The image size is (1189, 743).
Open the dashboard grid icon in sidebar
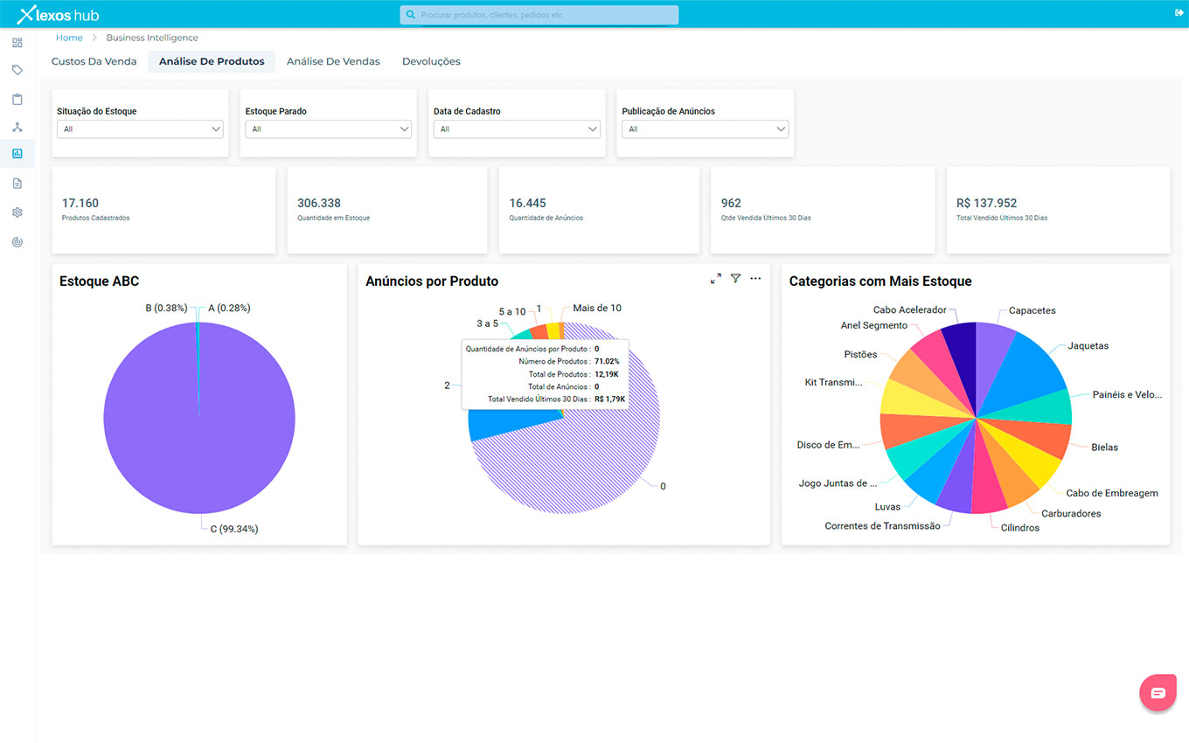[17, 42]
